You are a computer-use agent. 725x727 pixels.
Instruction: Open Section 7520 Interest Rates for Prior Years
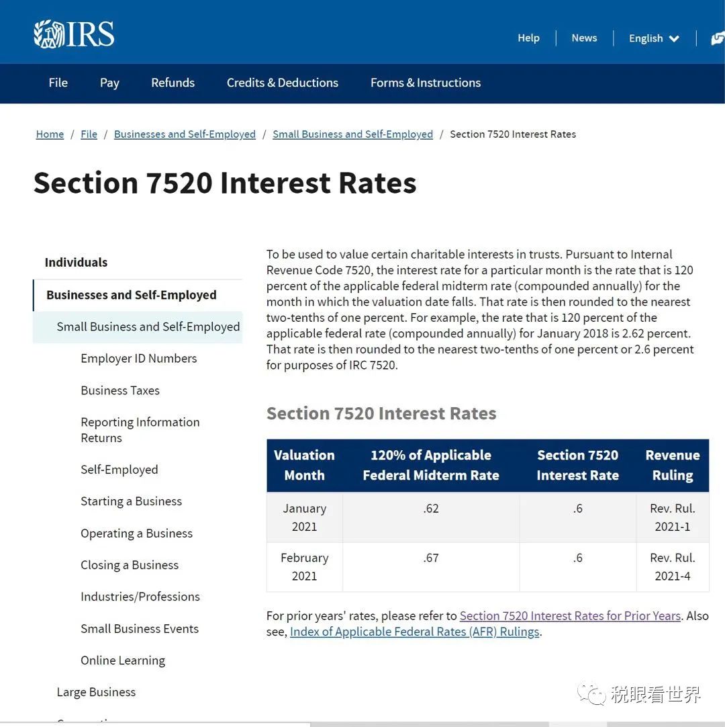(570, 615)
